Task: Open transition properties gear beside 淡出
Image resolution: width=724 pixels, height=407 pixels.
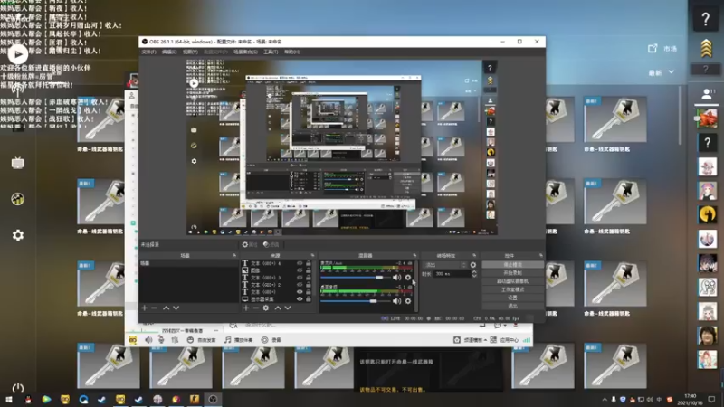Action: 472,264
